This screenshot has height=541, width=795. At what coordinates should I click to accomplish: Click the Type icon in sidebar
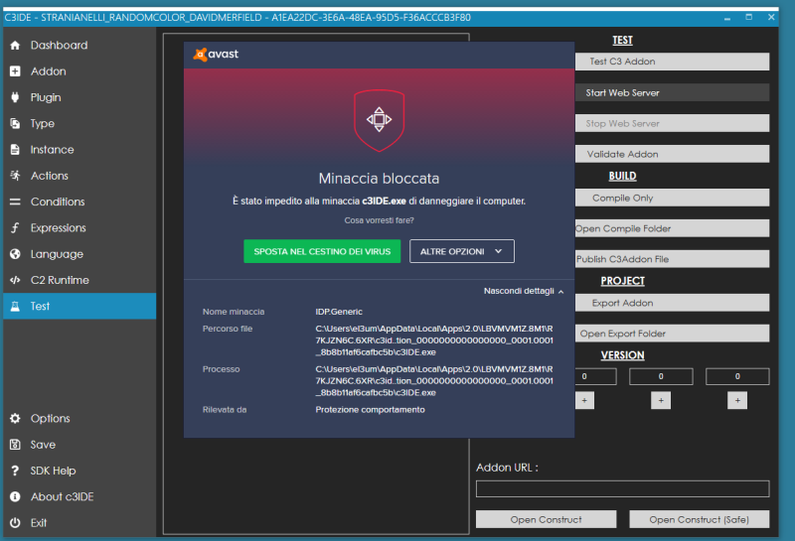click(x=15, y=124)
